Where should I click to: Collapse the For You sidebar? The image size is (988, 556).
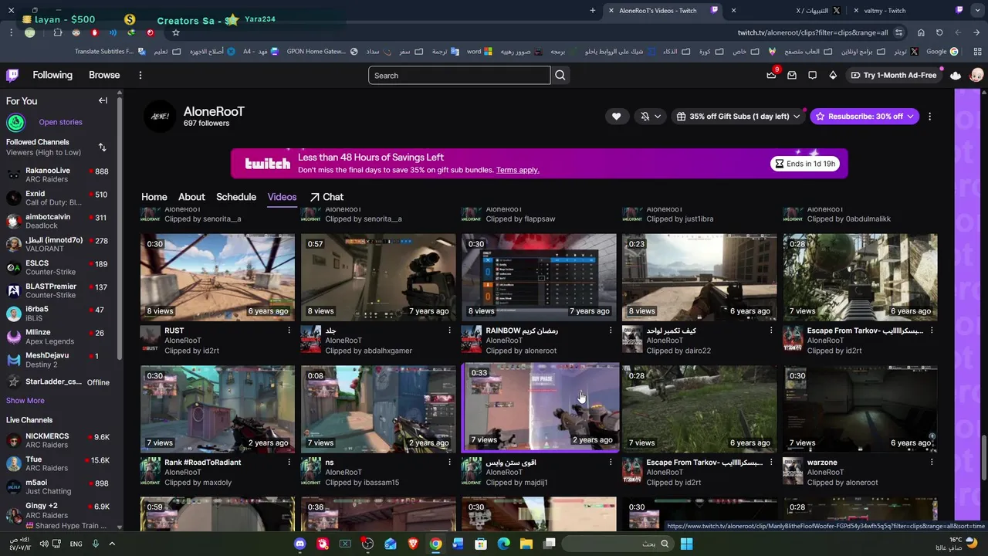[103, 100]
